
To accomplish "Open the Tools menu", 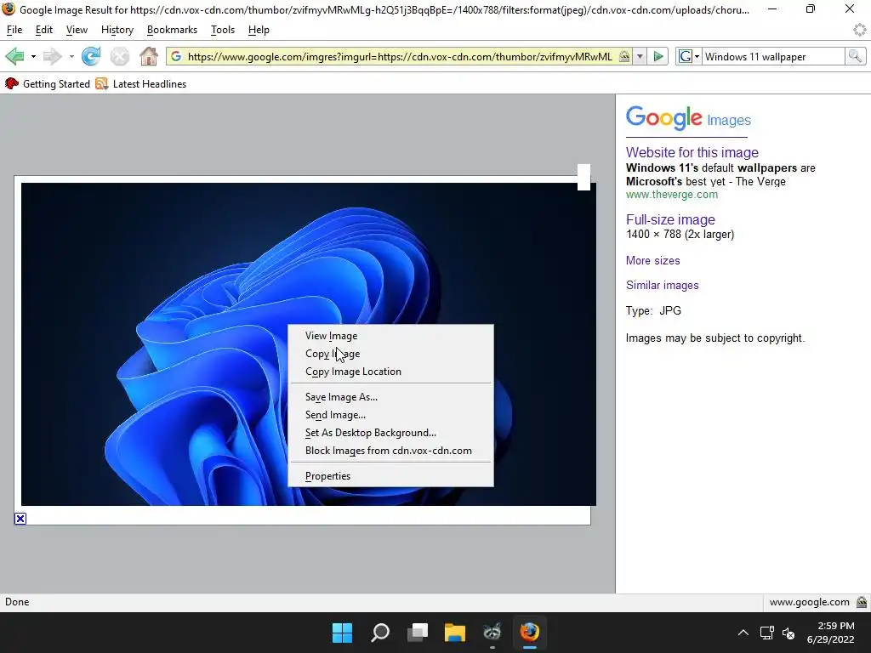I will pyautogui.click(x=223, y=30).
